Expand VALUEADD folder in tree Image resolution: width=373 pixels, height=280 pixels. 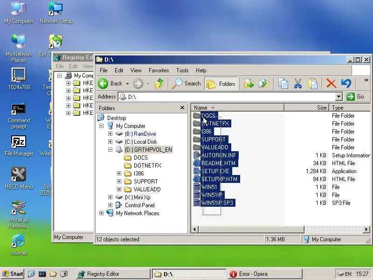119,189
